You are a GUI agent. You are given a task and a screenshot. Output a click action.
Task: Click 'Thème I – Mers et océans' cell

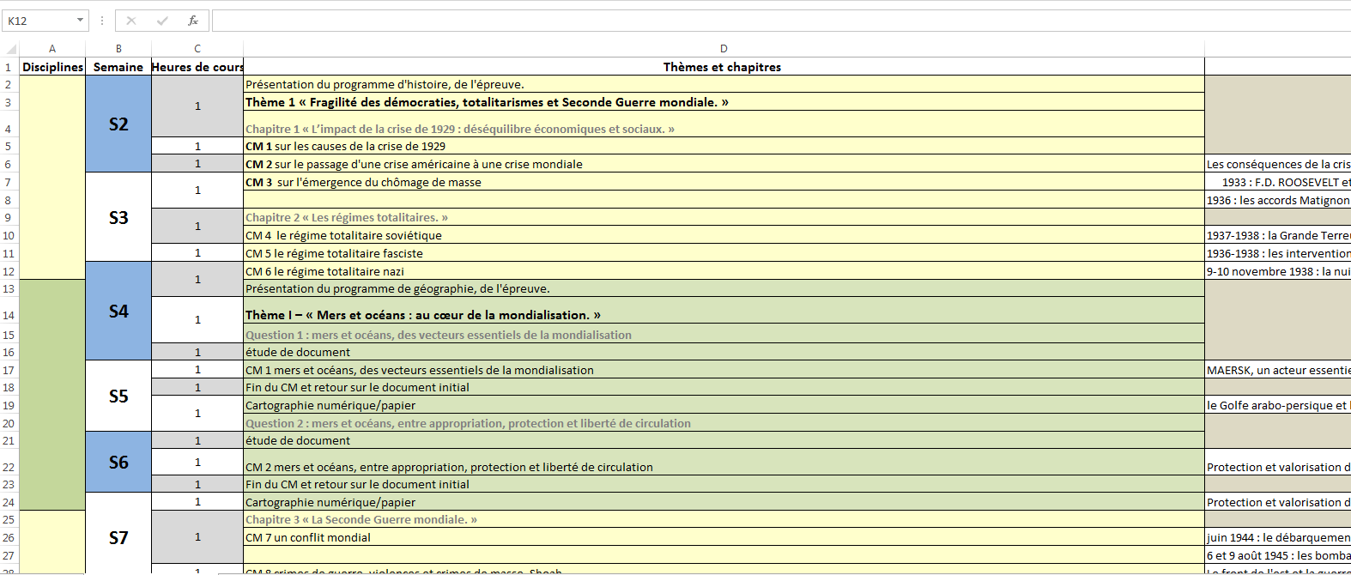pyautogui.click(x=724, y=311)
